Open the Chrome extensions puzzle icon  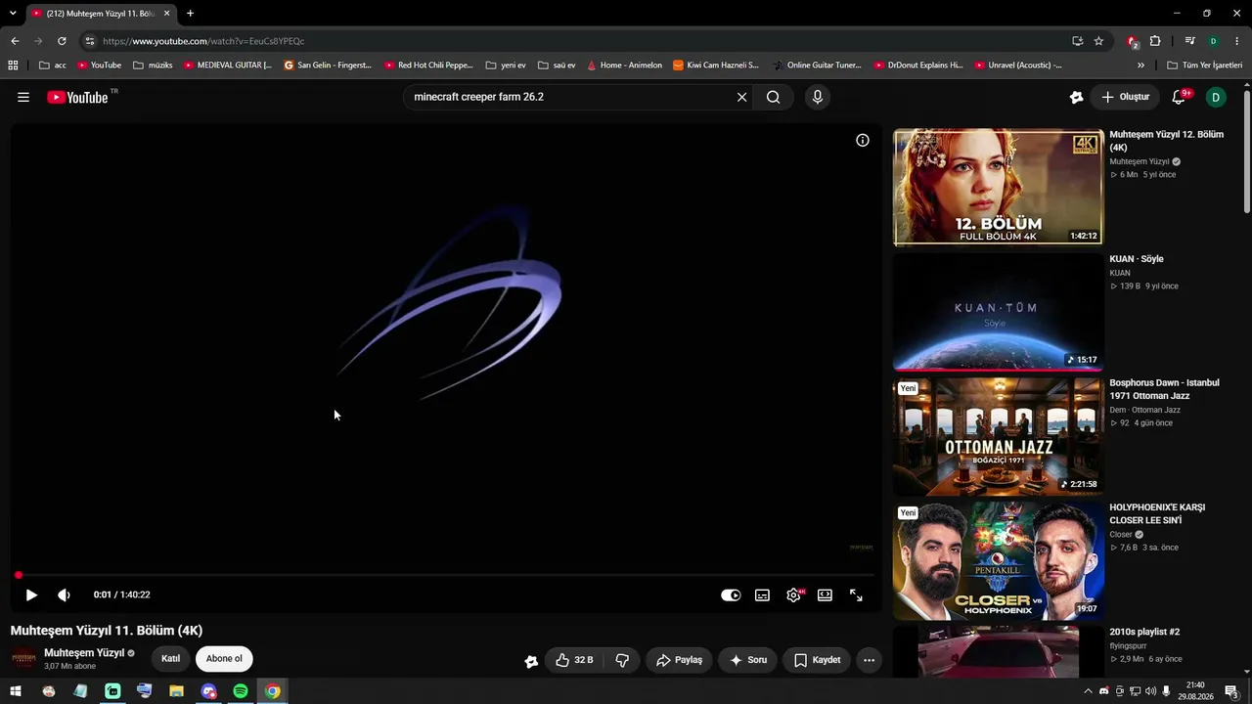(x=1155, y=41)
